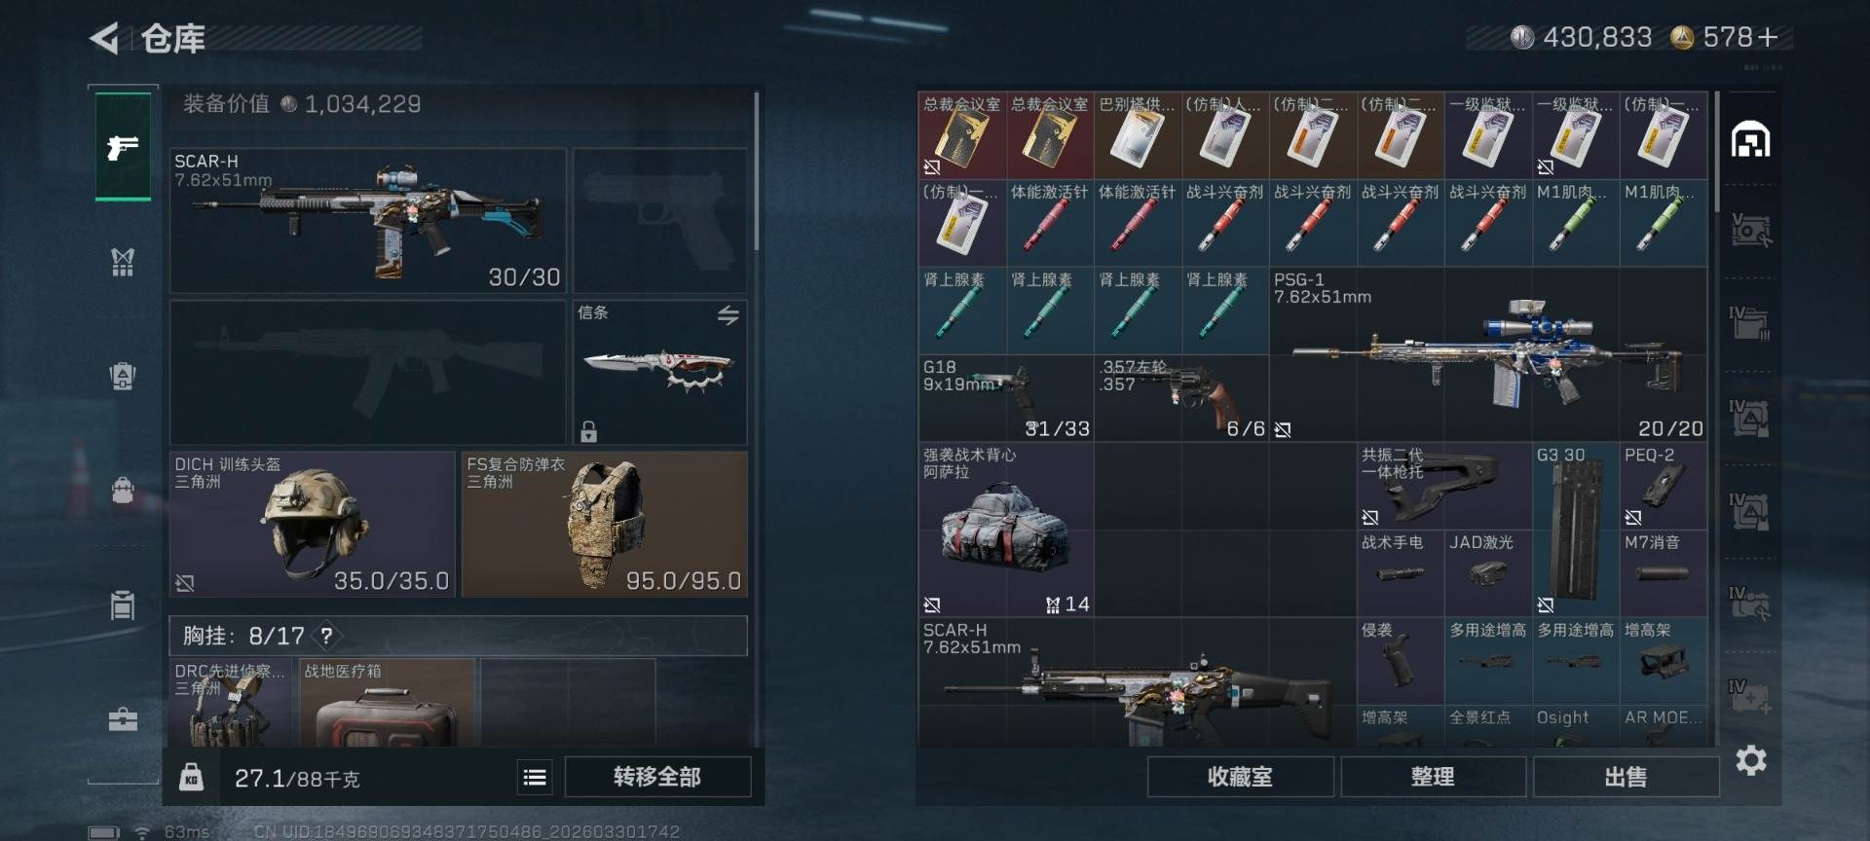Select the toolbox tab in left sidebar
1870x841 pixels.
123,720
